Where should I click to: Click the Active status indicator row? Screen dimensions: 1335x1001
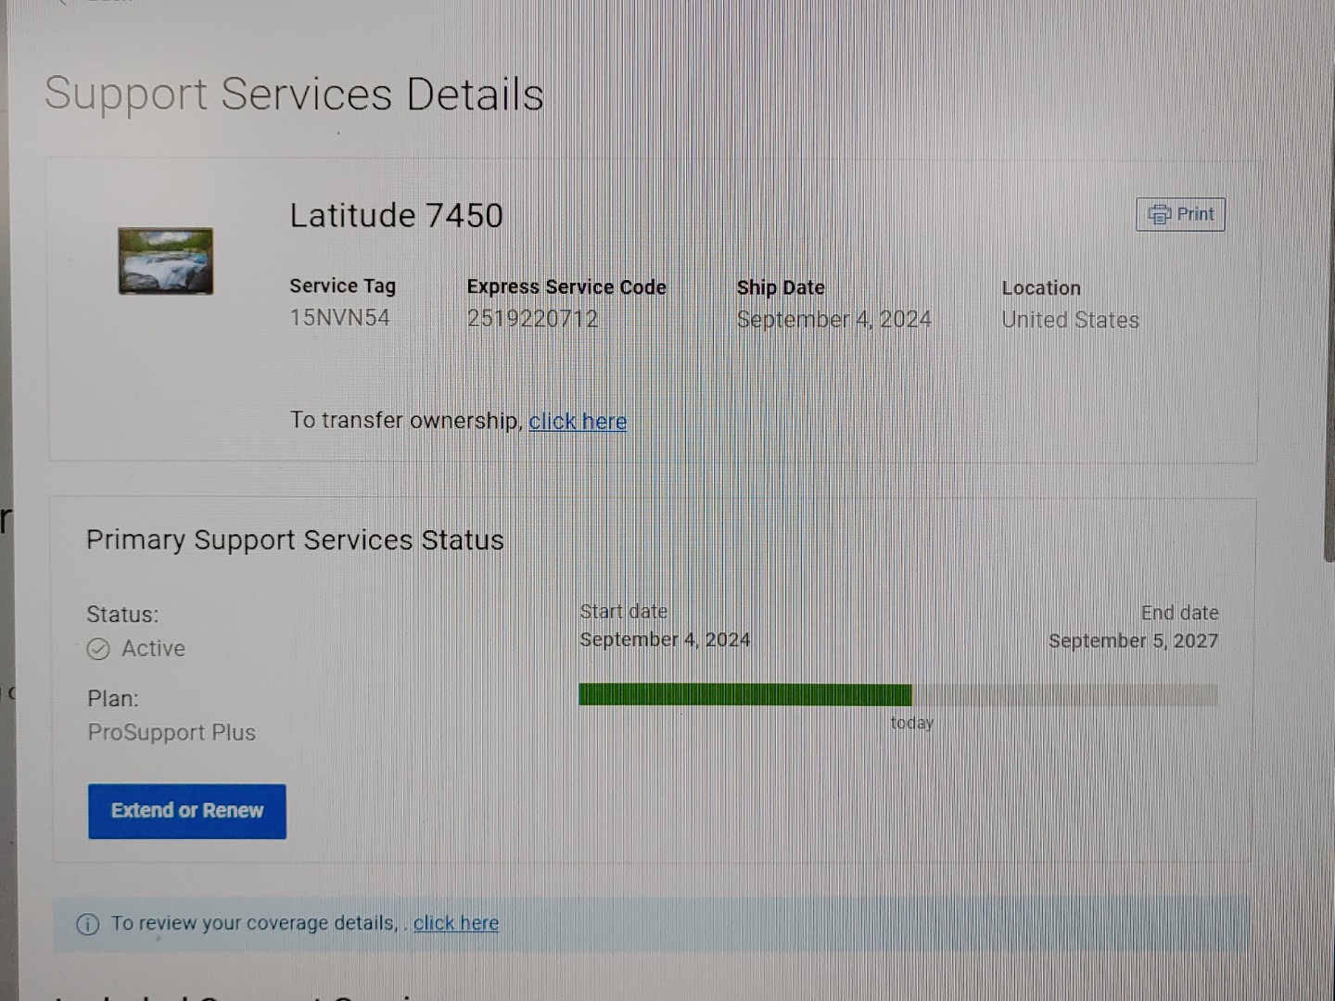point(135,649)
